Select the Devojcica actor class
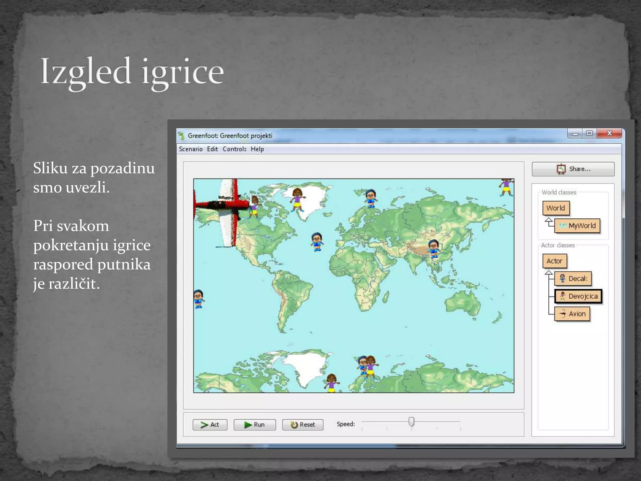 [x=578, y=296]
